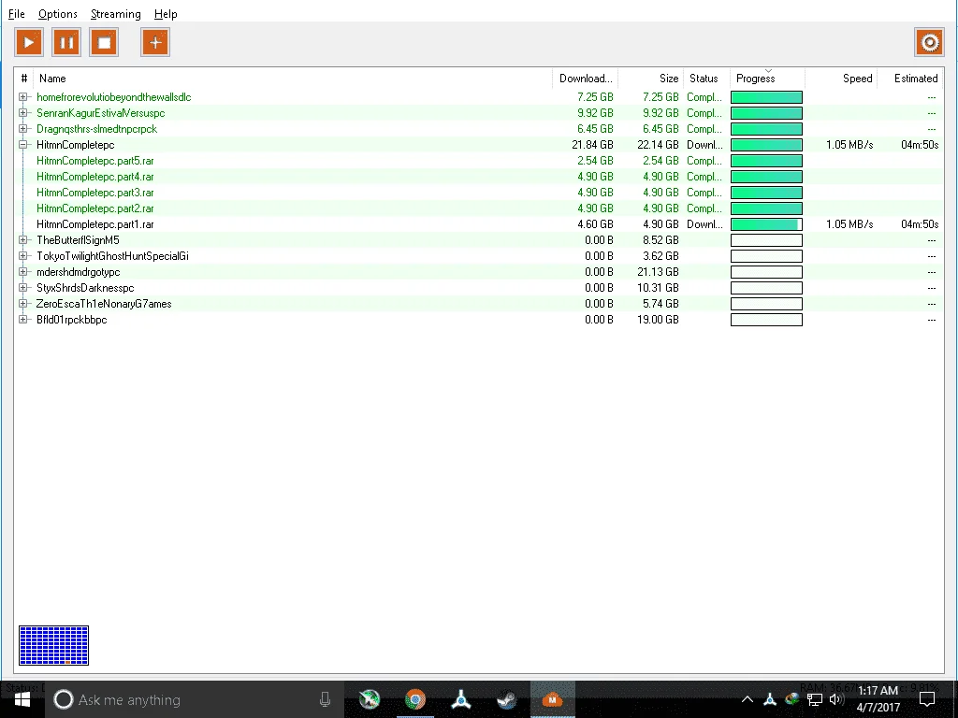Click progress bar of homefrorevolutiobeyondthewallsdlc
The height and width of the screenshot is (718, 958).
(x=766, y=97)
